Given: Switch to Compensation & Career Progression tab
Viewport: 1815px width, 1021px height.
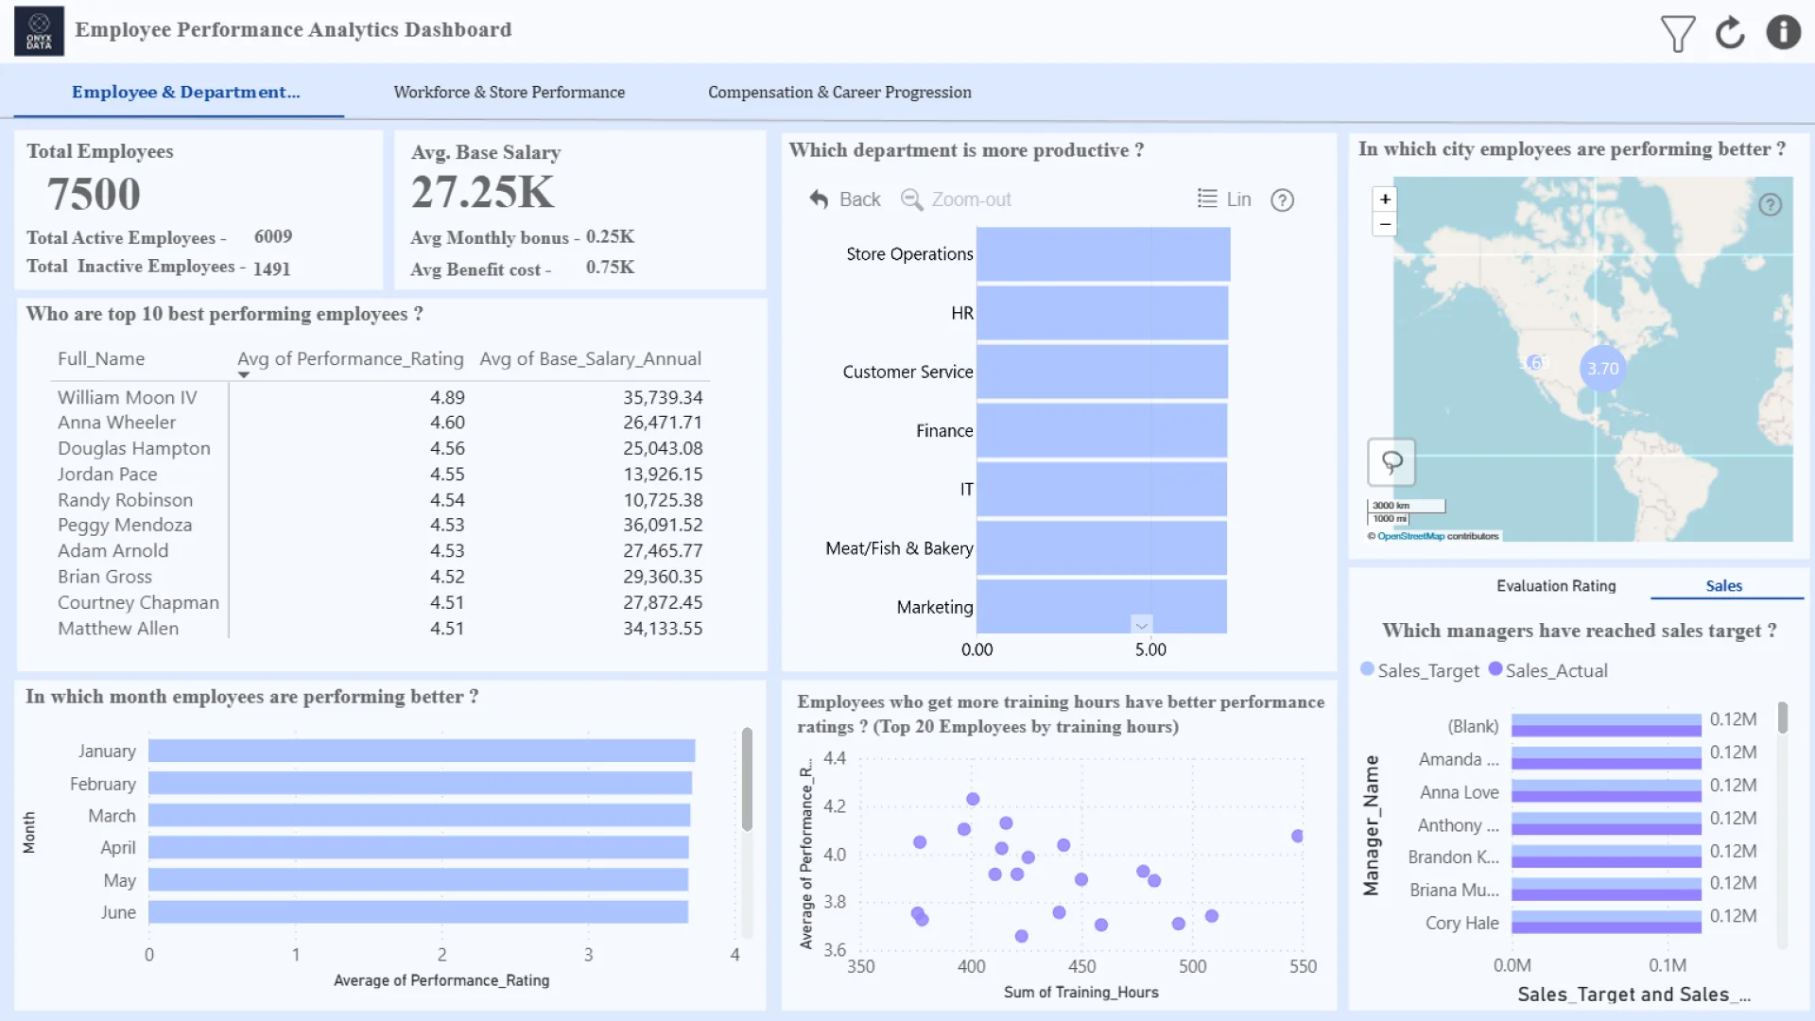Looking at the screenshot, I should [x=838, y=92].
